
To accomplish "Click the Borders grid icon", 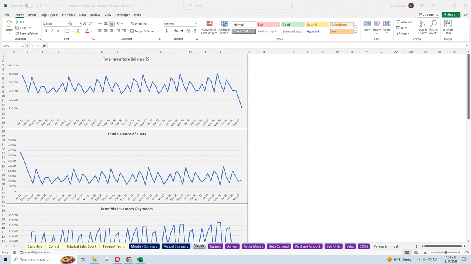I will click(x=68, y=31).
